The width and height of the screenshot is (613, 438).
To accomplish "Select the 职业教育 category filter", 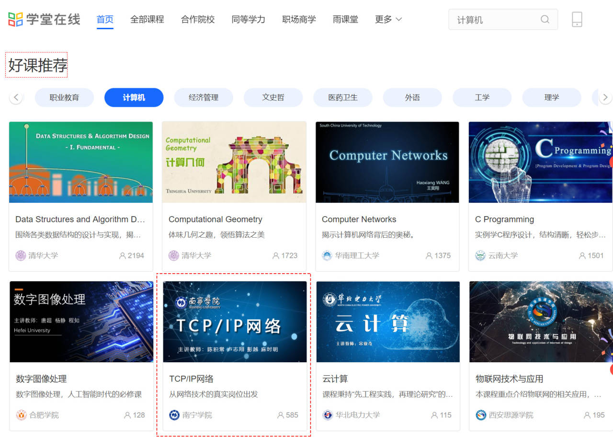I will (x=64, y=97).
